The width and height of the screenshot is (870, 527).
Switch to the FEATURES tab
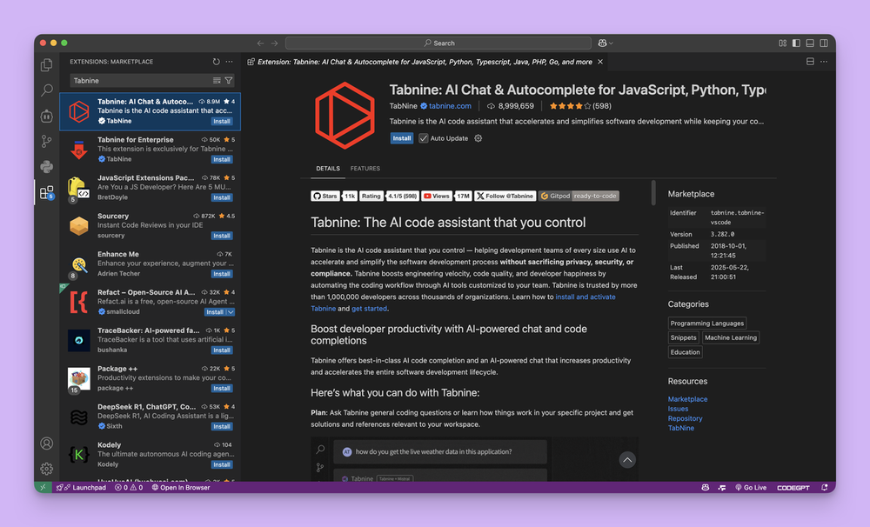coord(365,169)
